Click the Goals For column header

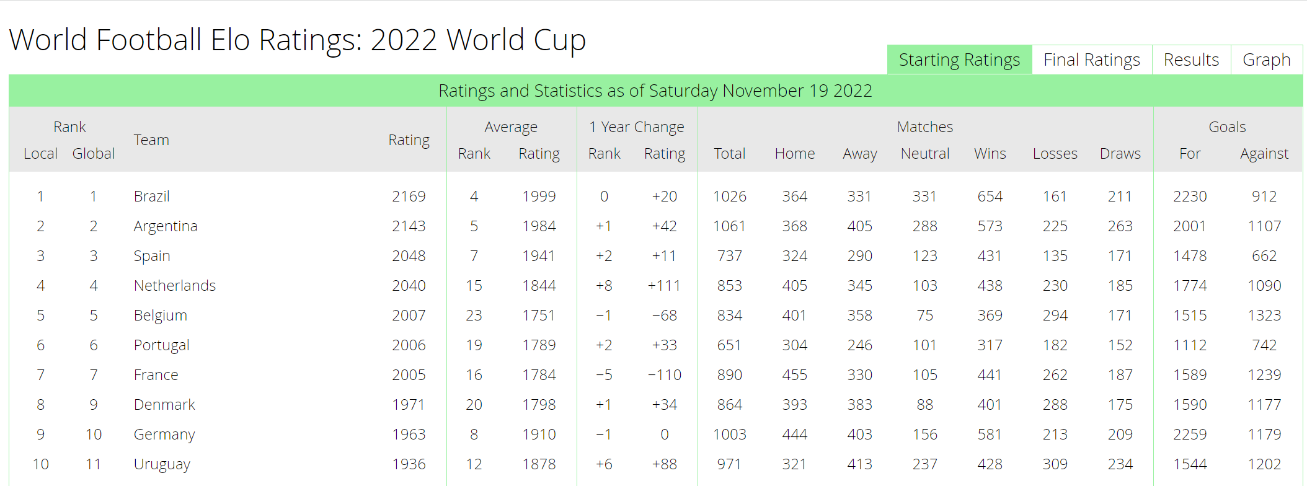pyautogui.click(x=1189, y=153)
